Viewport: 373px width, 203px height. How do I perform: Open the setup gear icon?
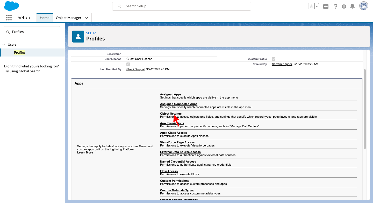(344, 6)
